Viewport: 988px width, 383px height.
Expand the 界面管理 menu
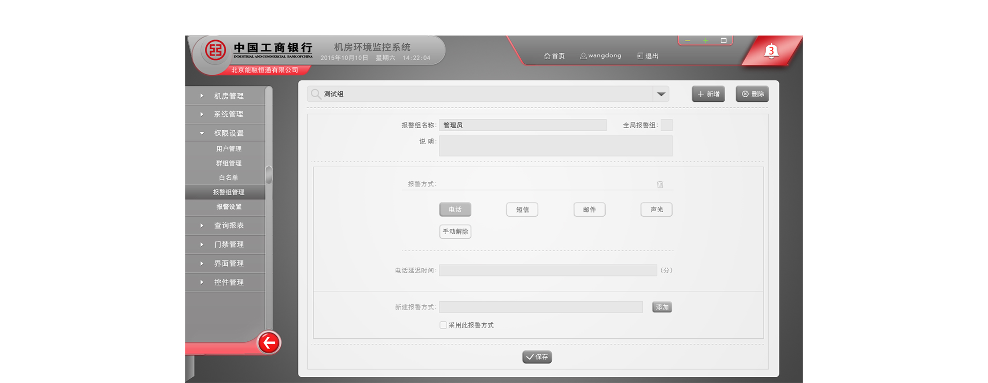[225, 264]
